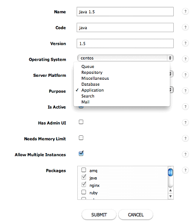
Task: Open help for Allow Multiple Instances
Action: [185, 154]
